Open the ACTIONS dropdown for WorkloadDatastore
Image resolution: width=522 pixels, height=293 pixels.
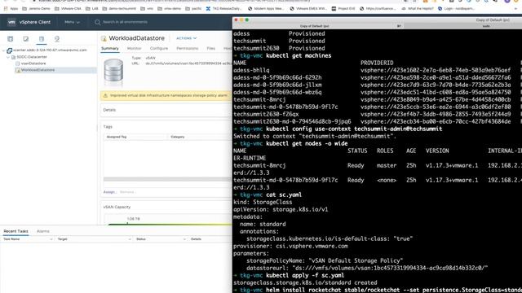click(187, 38)
